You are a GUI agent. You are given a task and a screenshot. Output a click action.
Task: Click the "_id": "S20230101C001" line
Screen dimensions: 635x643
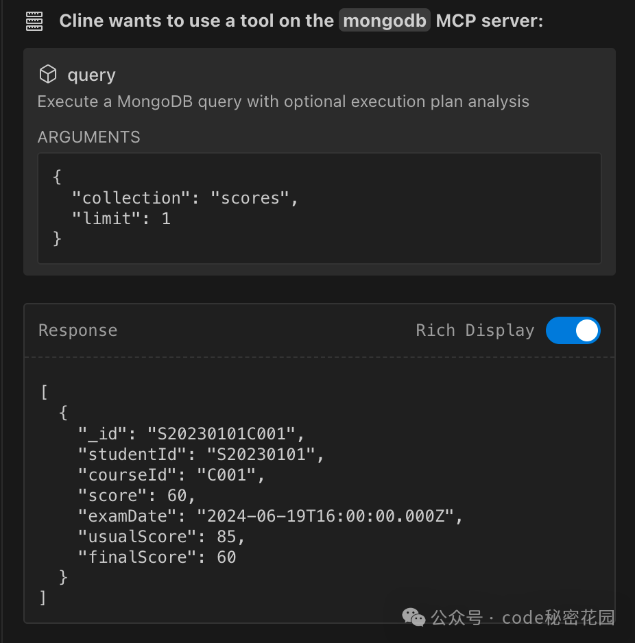click(191, 434)
